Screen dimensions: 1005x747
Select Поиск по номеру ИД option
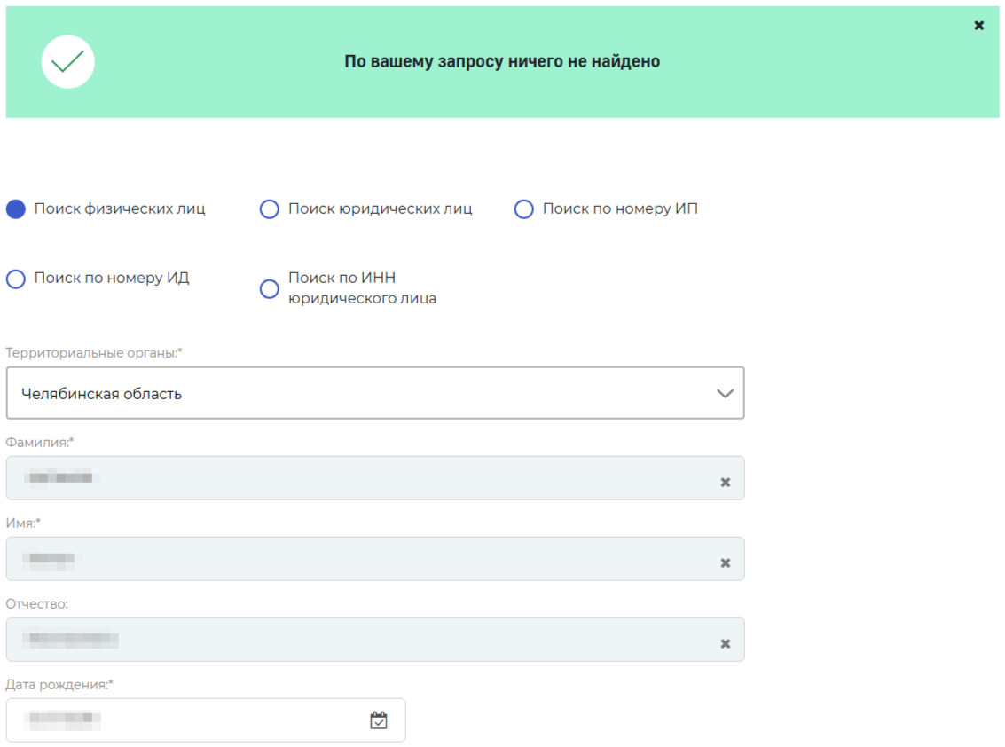click(x=16, y=279)
